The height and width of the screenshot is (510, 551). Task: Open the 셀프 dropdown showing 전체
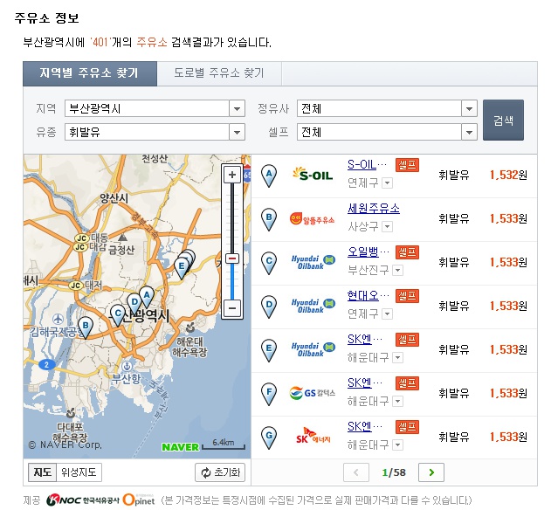[x=387, y=132]
